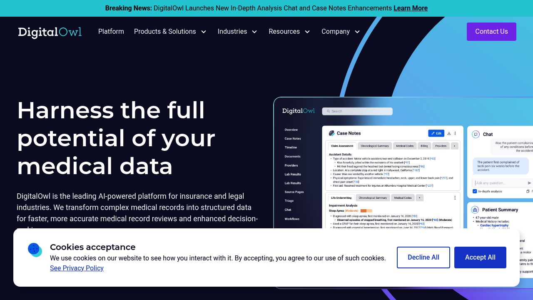Select Case Notes in the preview sidebar
Image resolution: width=533 pixels, height=300 pixels.
[293, 138]
